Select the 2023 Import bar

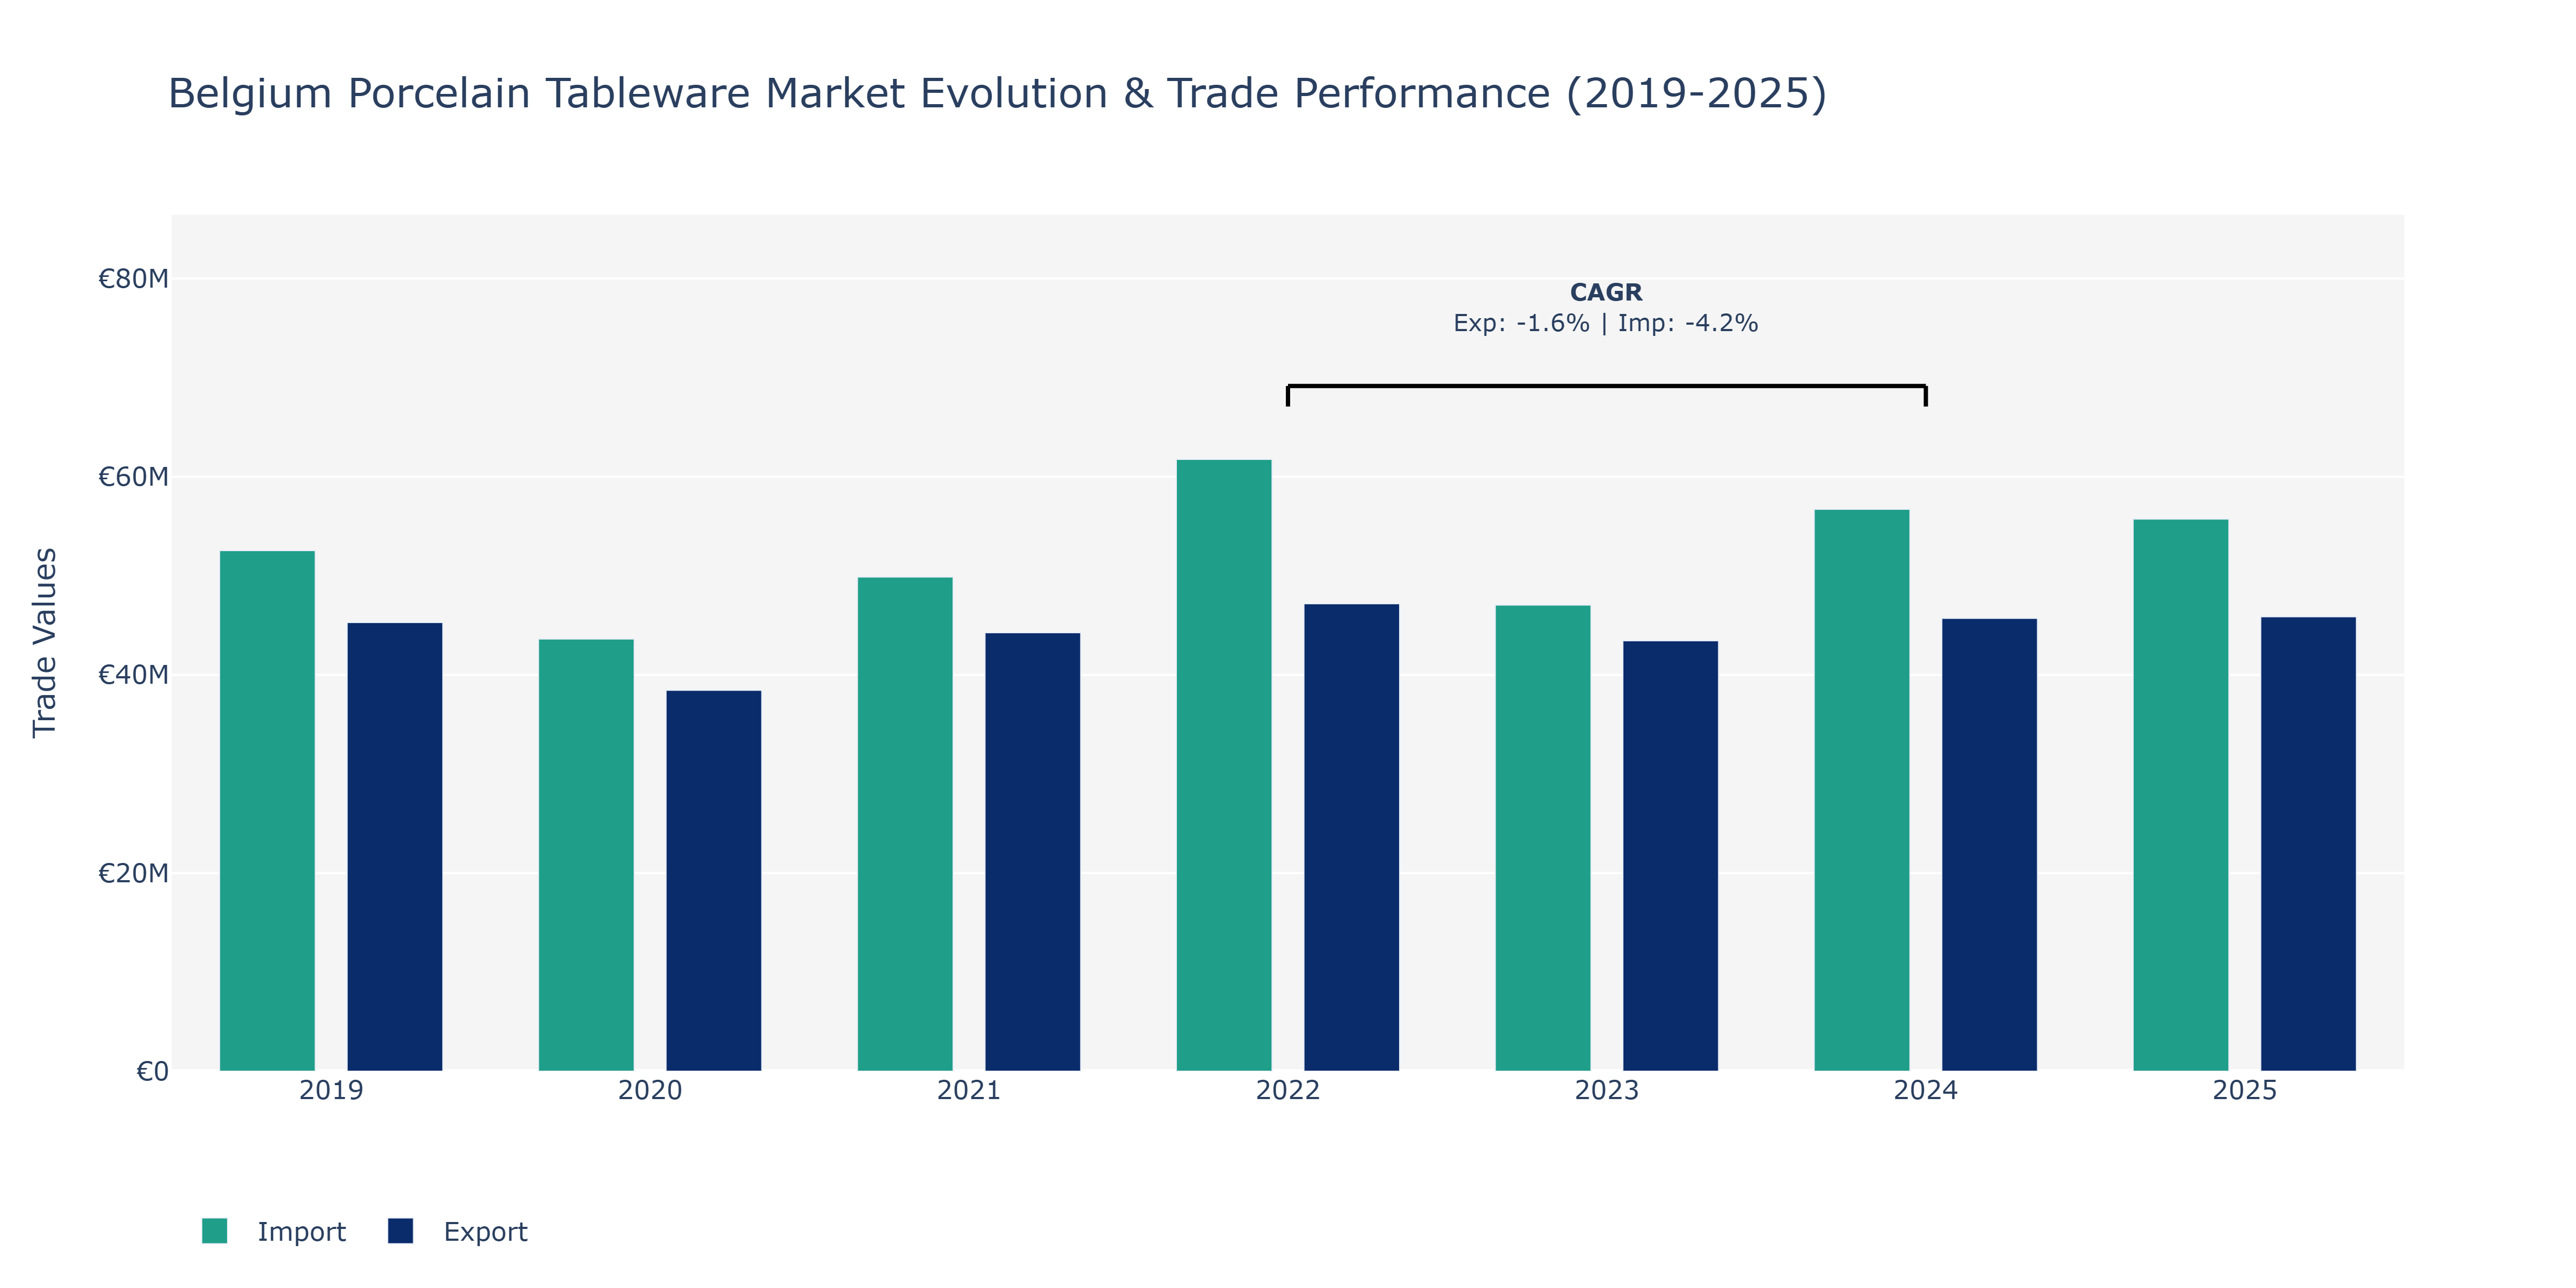point(1543,838)
